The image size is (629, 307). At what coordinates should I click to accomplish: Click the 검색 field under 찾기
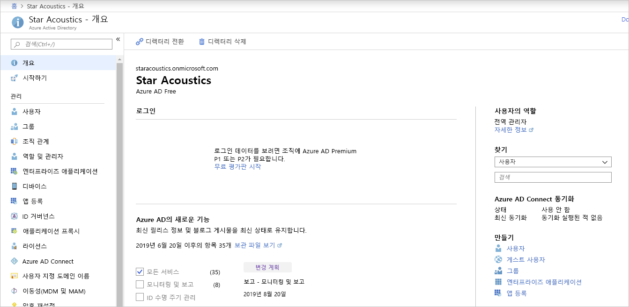(x=553, y=177)
